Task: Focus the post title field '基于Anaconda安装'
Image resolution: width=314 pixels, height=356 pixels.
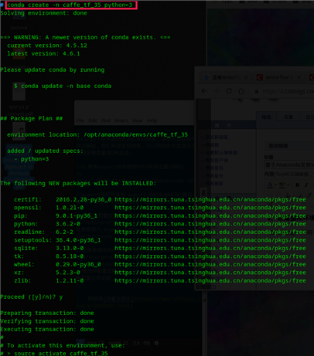Action: tap(289, 164)
